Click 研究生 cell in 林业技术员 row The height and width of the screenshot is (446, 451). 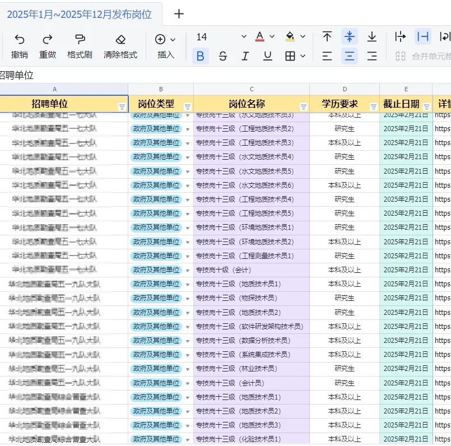click(x=345, y=369)
